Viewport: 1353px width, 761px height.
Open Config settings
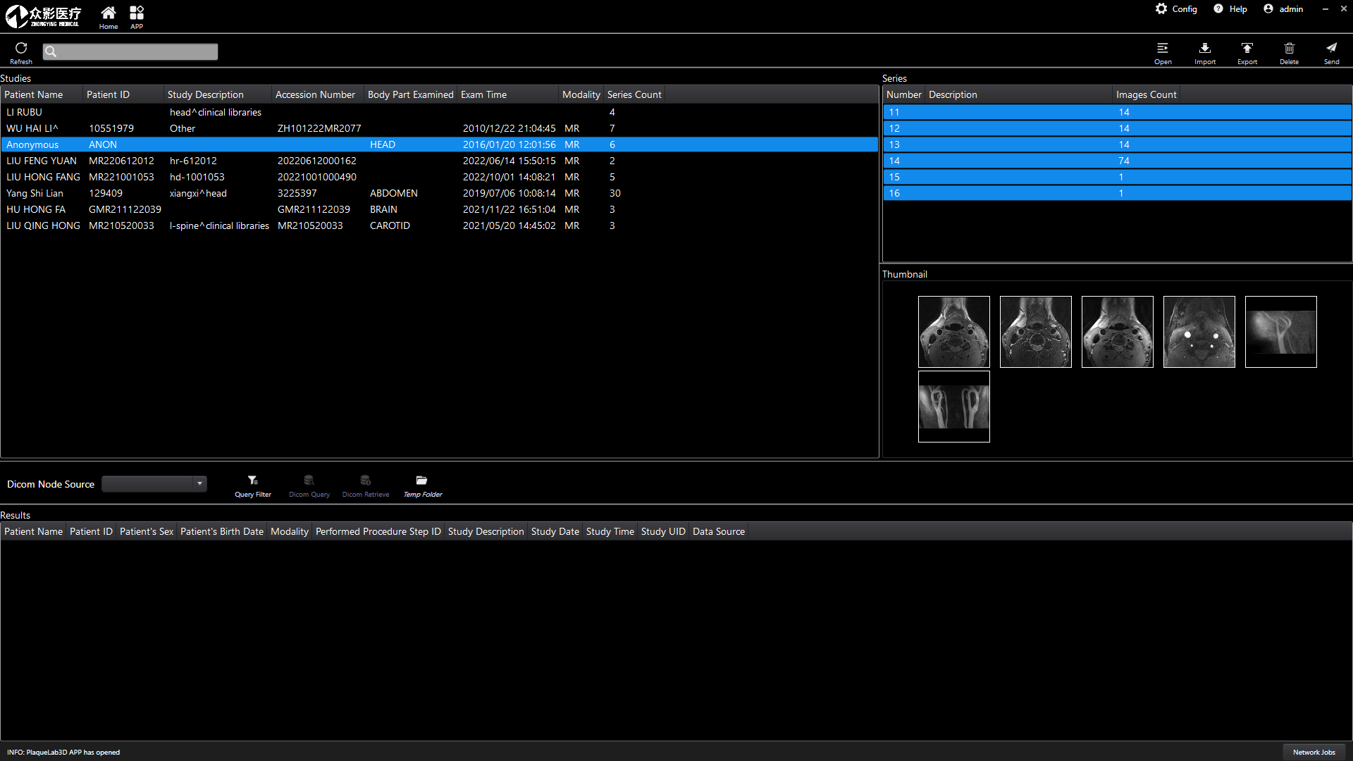pyautogui.click(x=1176, y=9)
